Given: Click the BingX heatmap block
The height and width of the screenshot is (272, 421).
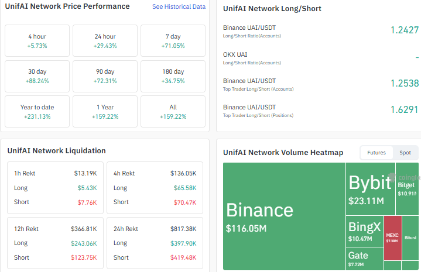Looking at the screenshot, I should click(365, 231).
